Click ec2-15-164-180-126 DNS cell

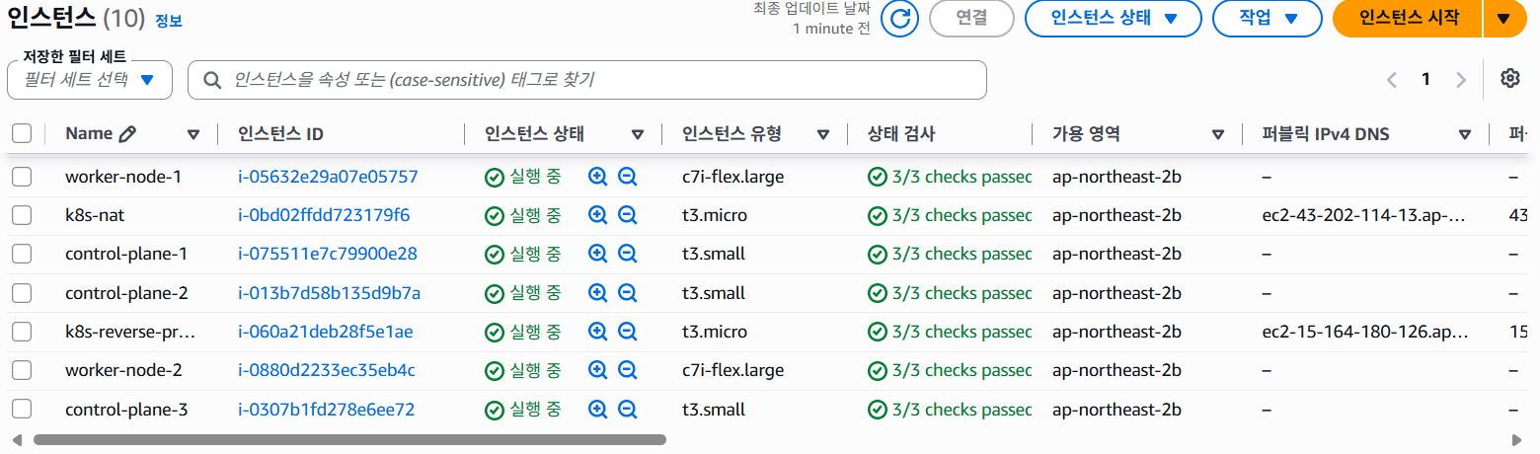[1365, 332]
